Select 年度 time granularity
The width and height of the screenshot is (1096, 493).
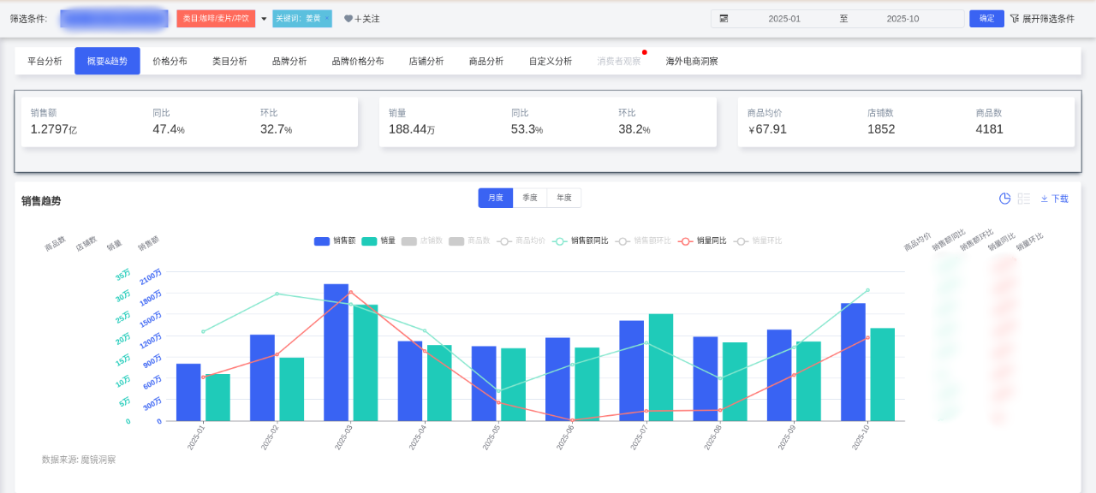tap(563, 198)
